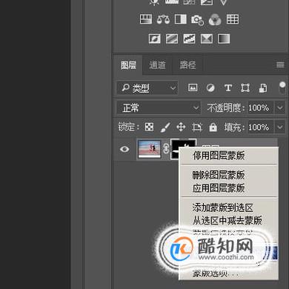This screenshot has height=289, width=289.
Task: Choose 删除图层蒙版 from context menu
Action: coord(219,175)
